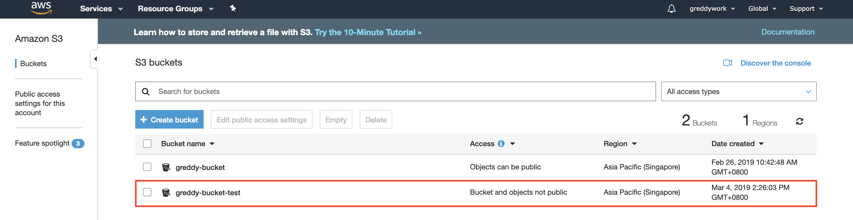
Task: Open the Global region dropdown
Action: (762, 9)
